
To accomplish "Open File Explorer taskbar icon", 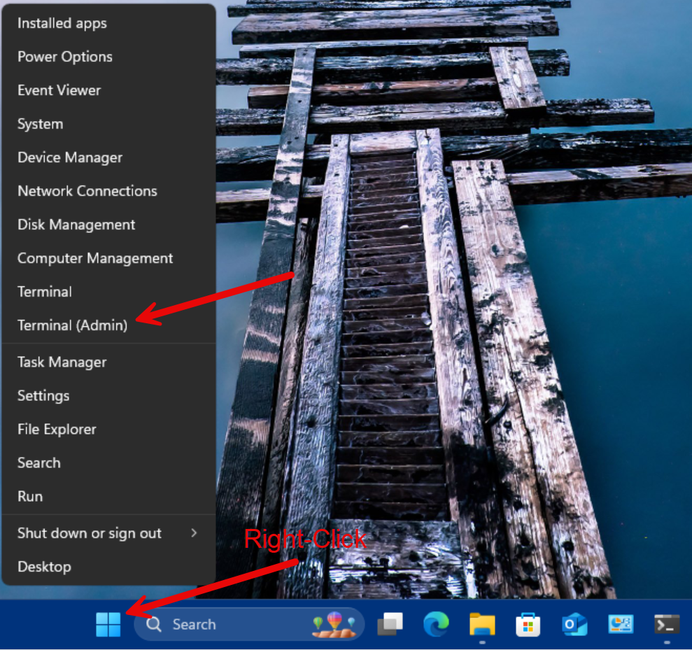I will (482, 624).
